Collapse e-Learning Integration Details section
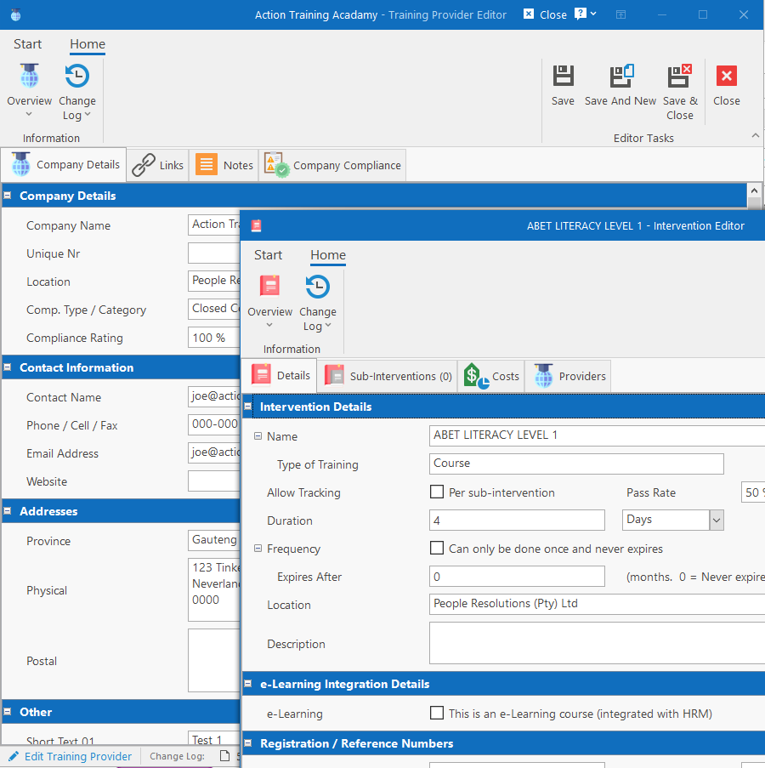Image resolution: width=765 pixels, height=768 pixels. (x=248, y=684)
